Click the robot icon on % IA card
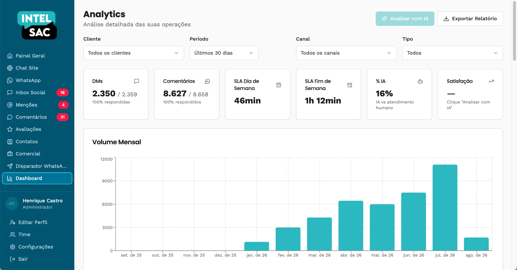 point(420,81)
